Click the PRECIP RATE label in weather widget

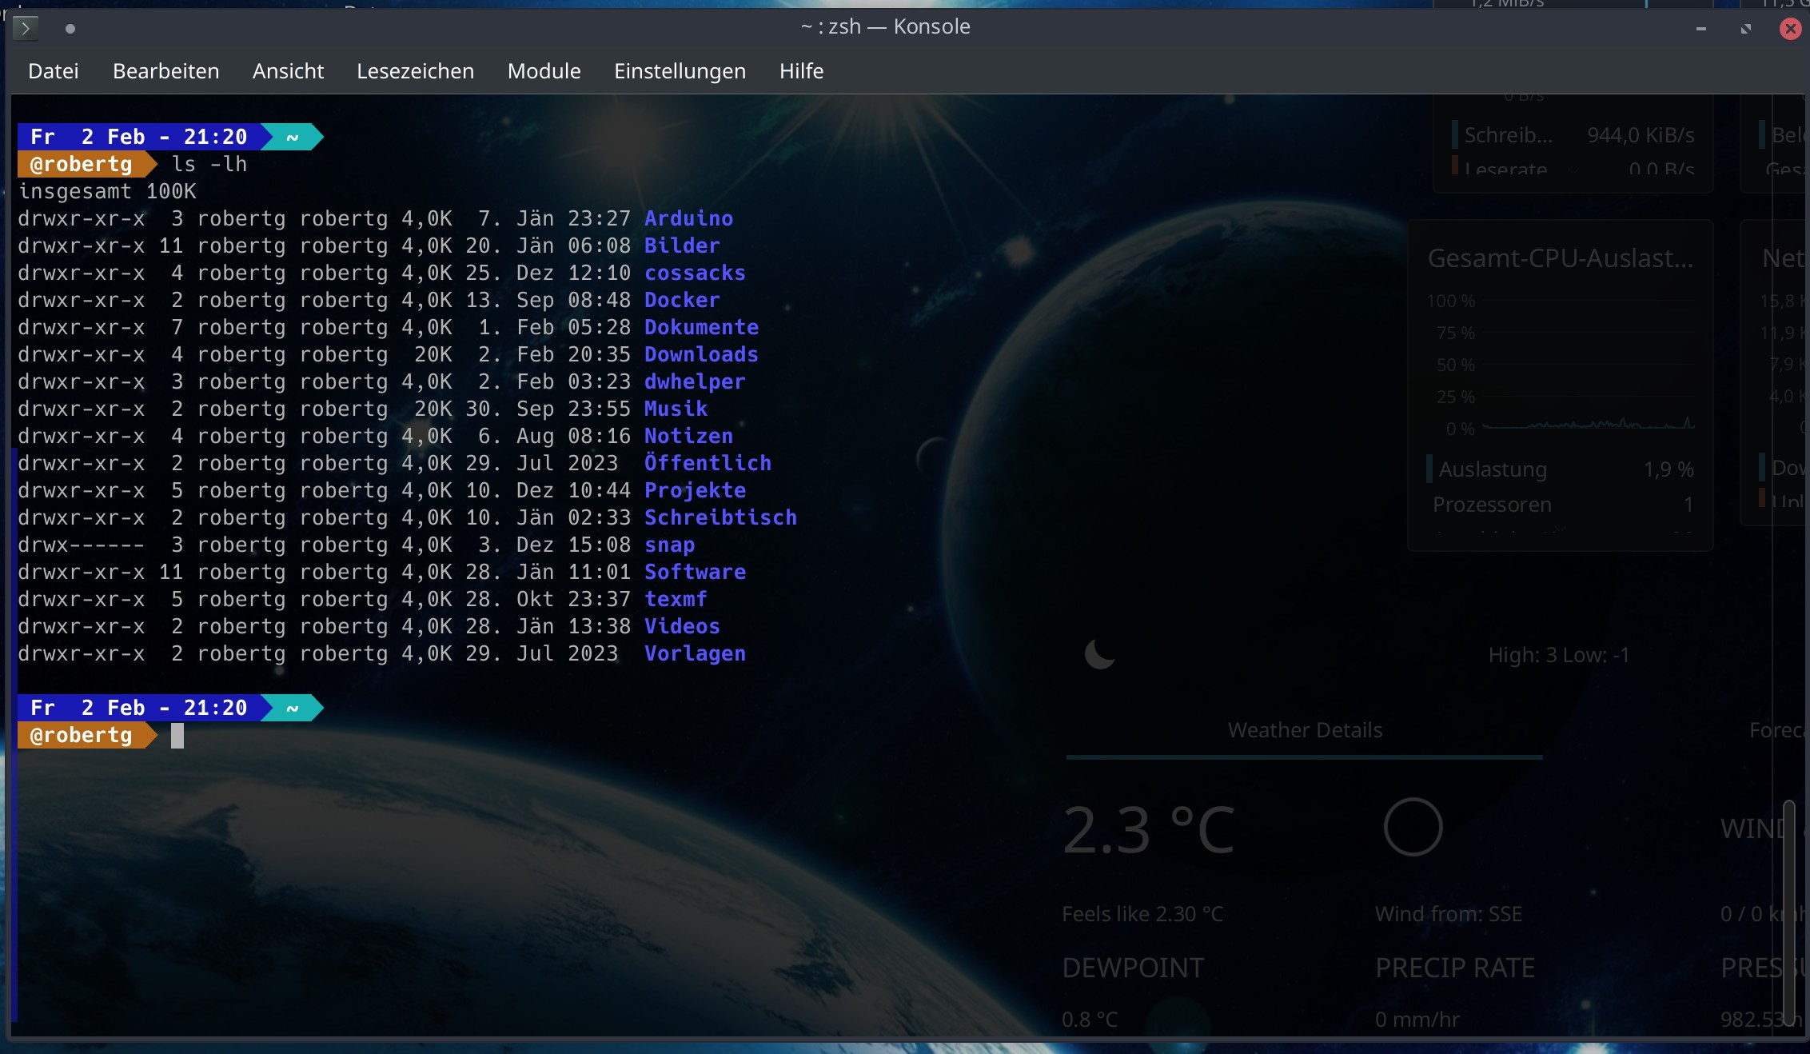pos(1455,968)
